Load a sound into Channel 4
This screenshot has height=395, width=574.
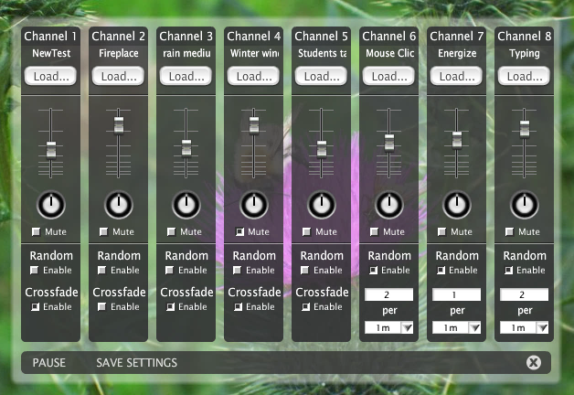[253, 76]
